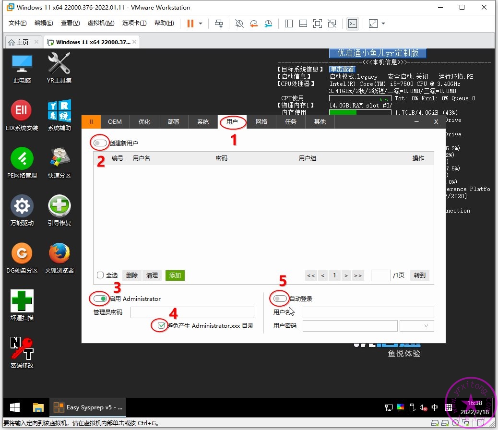Click the page number input before /1页
This screenshot has height=430, width=498.
pos(380,275)
